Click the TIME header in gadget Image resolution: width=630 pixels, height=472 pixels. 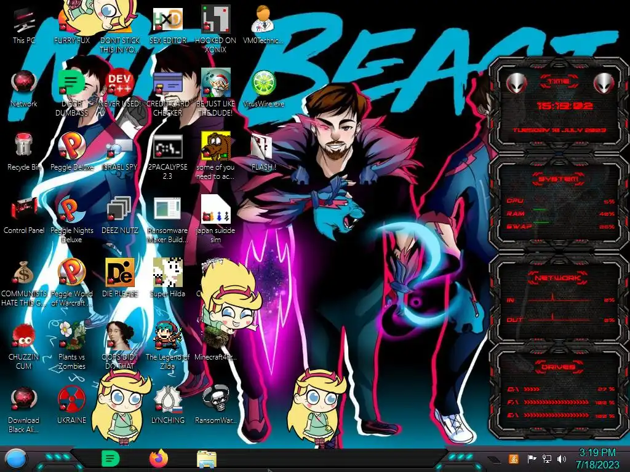559,82
